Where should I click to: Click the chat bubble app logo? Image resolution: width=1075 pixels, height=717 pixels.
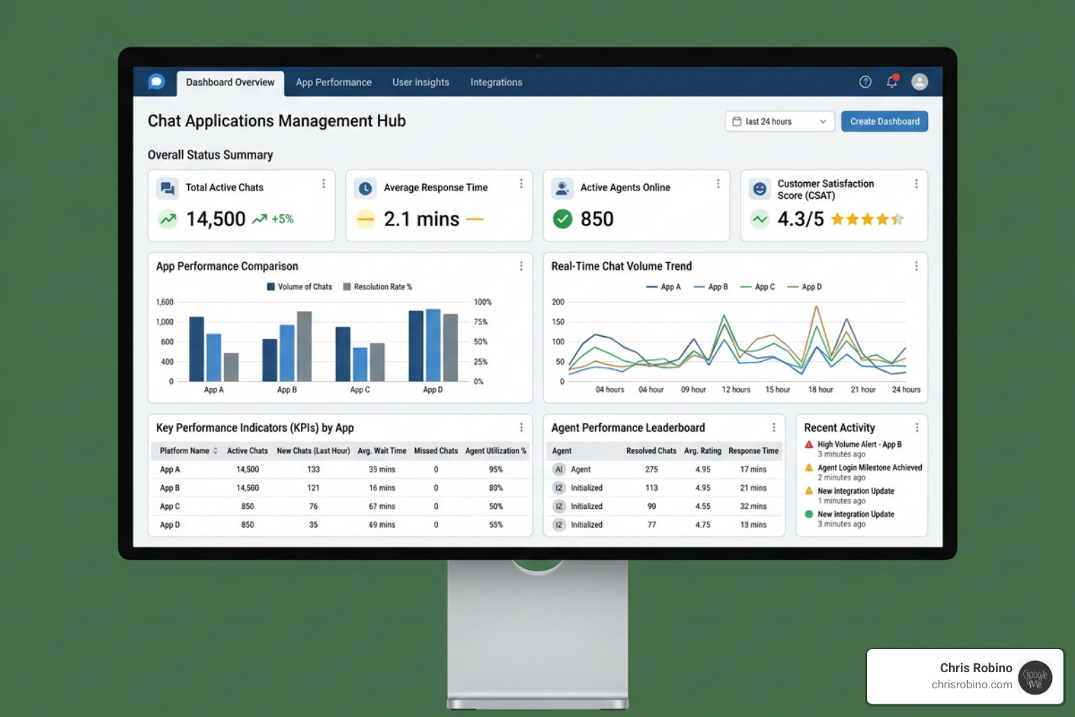coord(157,82)
